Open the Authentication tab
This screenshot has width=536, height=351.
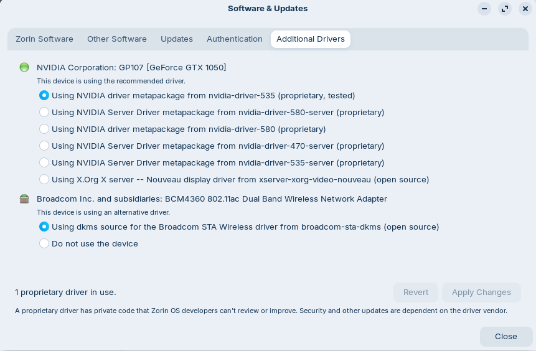point(235,39)
